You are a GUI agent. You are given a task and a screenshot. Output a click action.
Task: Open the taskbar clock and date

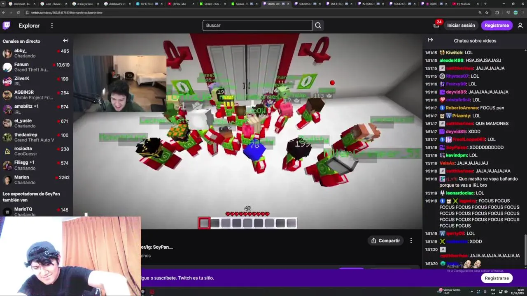[x=517, y=291]
